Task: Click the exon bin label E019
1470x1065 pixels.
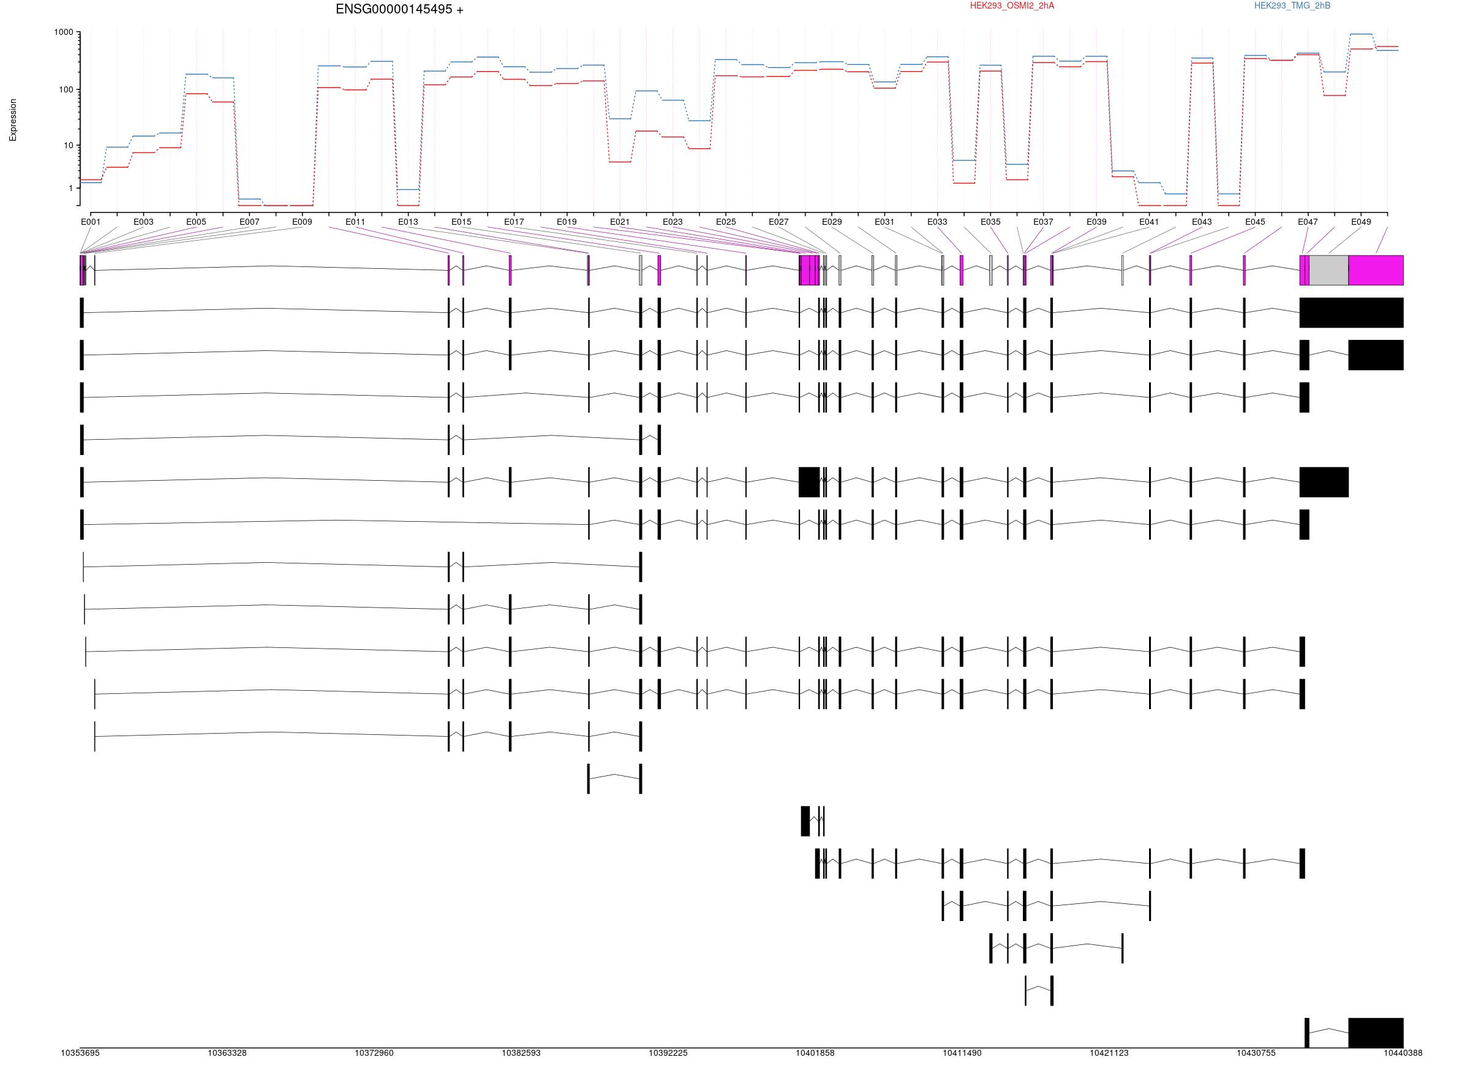Action: 567,222
